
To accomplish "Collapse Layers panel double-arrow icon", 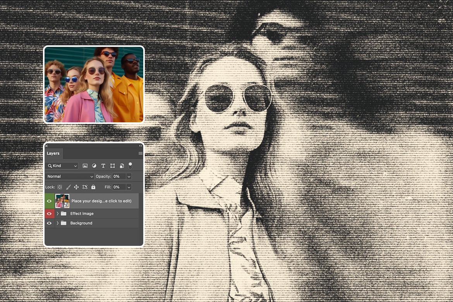I will (x=141, y=146).
